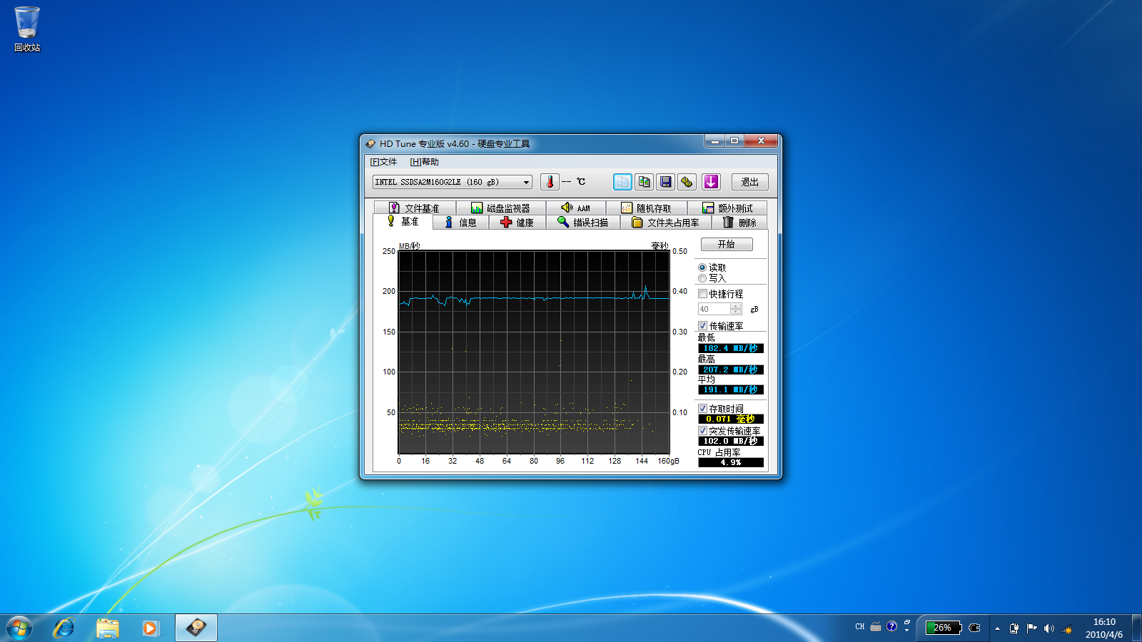Open Internet Explorer from the taskbar
This screenshot has height=642, width=1142.
[x=64, y=628]
